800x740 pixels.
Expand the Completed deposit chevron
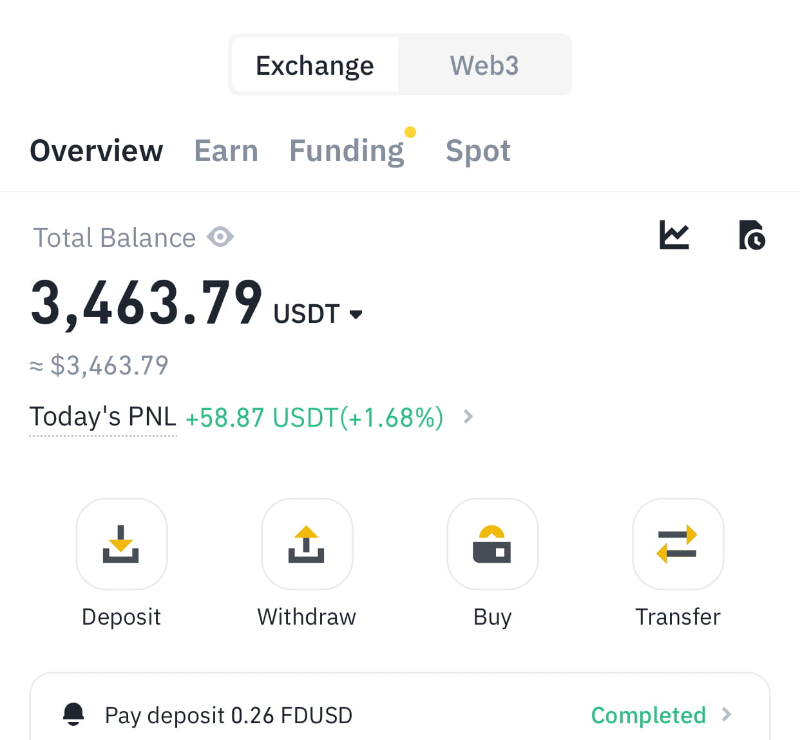click(727, 714)
